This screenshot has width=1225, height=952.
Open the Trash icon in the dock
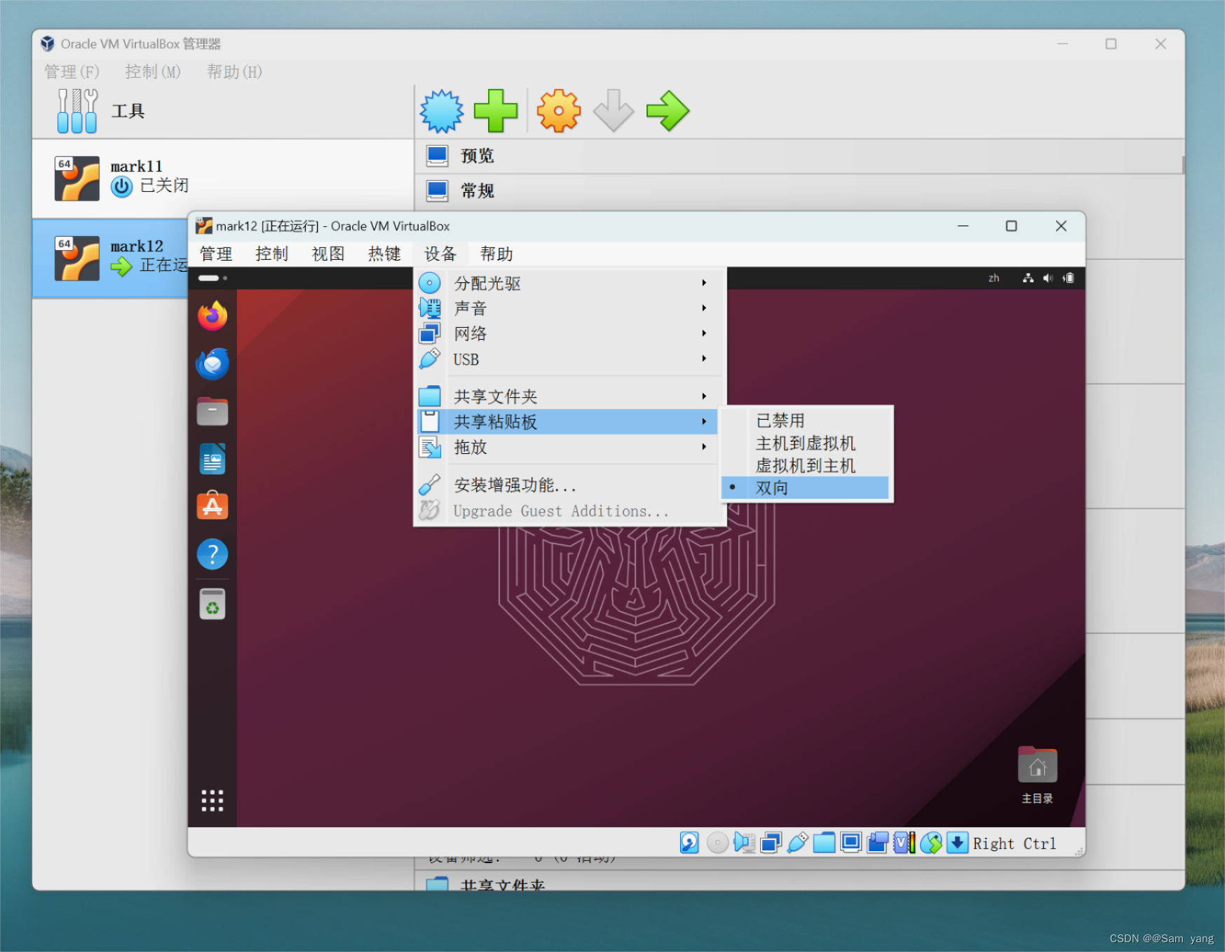(212, 604)
